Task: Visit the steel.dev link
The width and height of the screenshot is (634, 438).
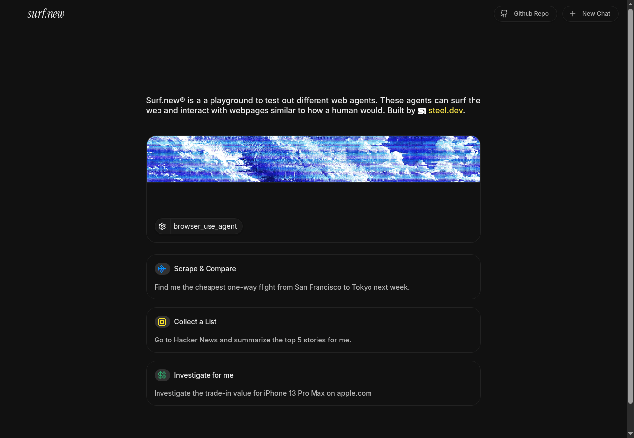Action: coord(445,111)
